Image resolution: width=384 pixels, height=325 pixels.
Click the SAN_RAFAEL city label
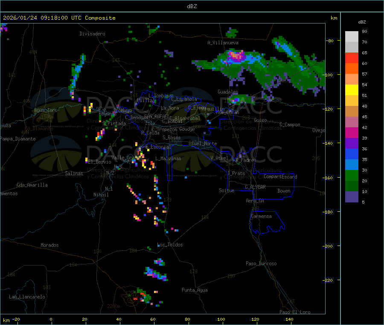click(157, 116)
